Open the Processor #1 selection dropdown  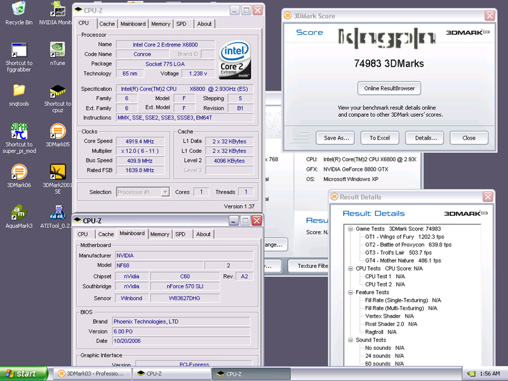point(165,192)
